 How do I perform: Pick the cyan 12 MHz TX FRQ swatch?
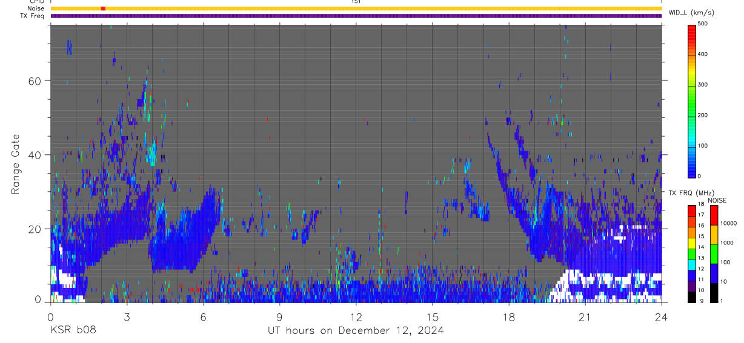692,264
